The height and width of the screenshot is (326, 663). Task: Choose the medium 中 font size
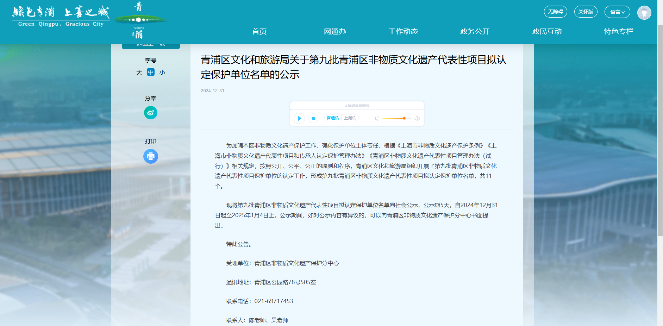click(150, 72)
